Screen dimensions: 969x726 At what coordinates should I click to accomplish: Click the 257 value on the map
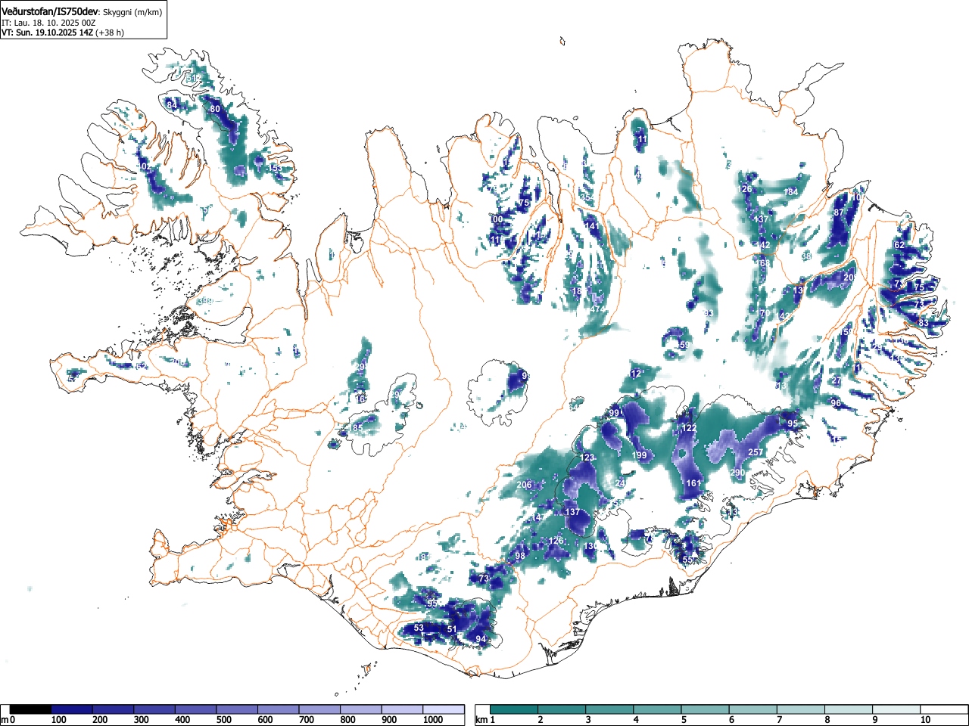click(756, 452)
